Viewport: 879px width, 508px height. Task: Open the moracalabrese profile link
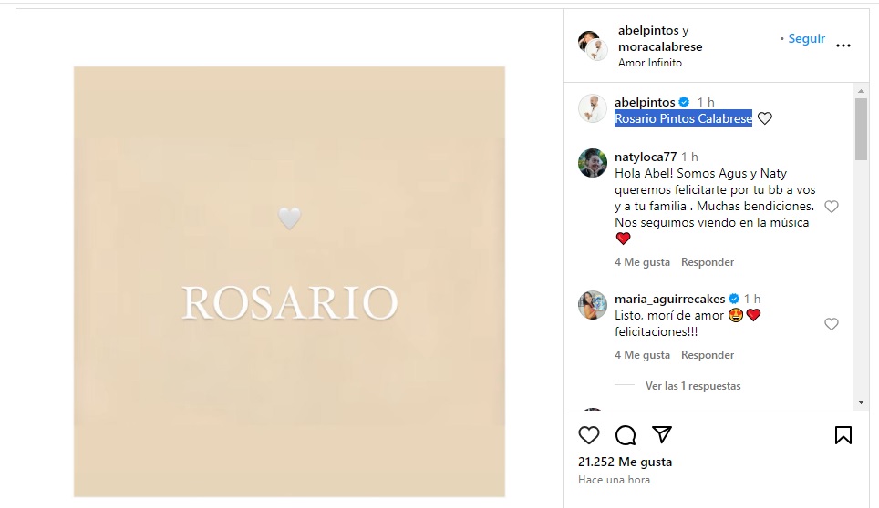tap(660, 46)
